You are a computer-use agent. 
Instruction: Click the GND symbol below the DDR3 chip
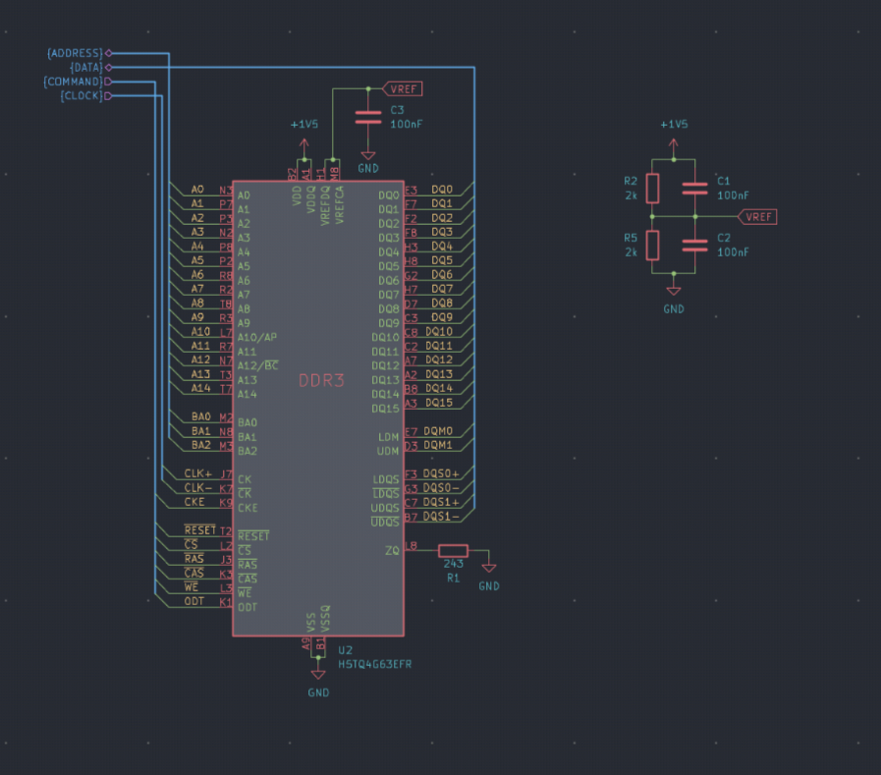[317, 677]
